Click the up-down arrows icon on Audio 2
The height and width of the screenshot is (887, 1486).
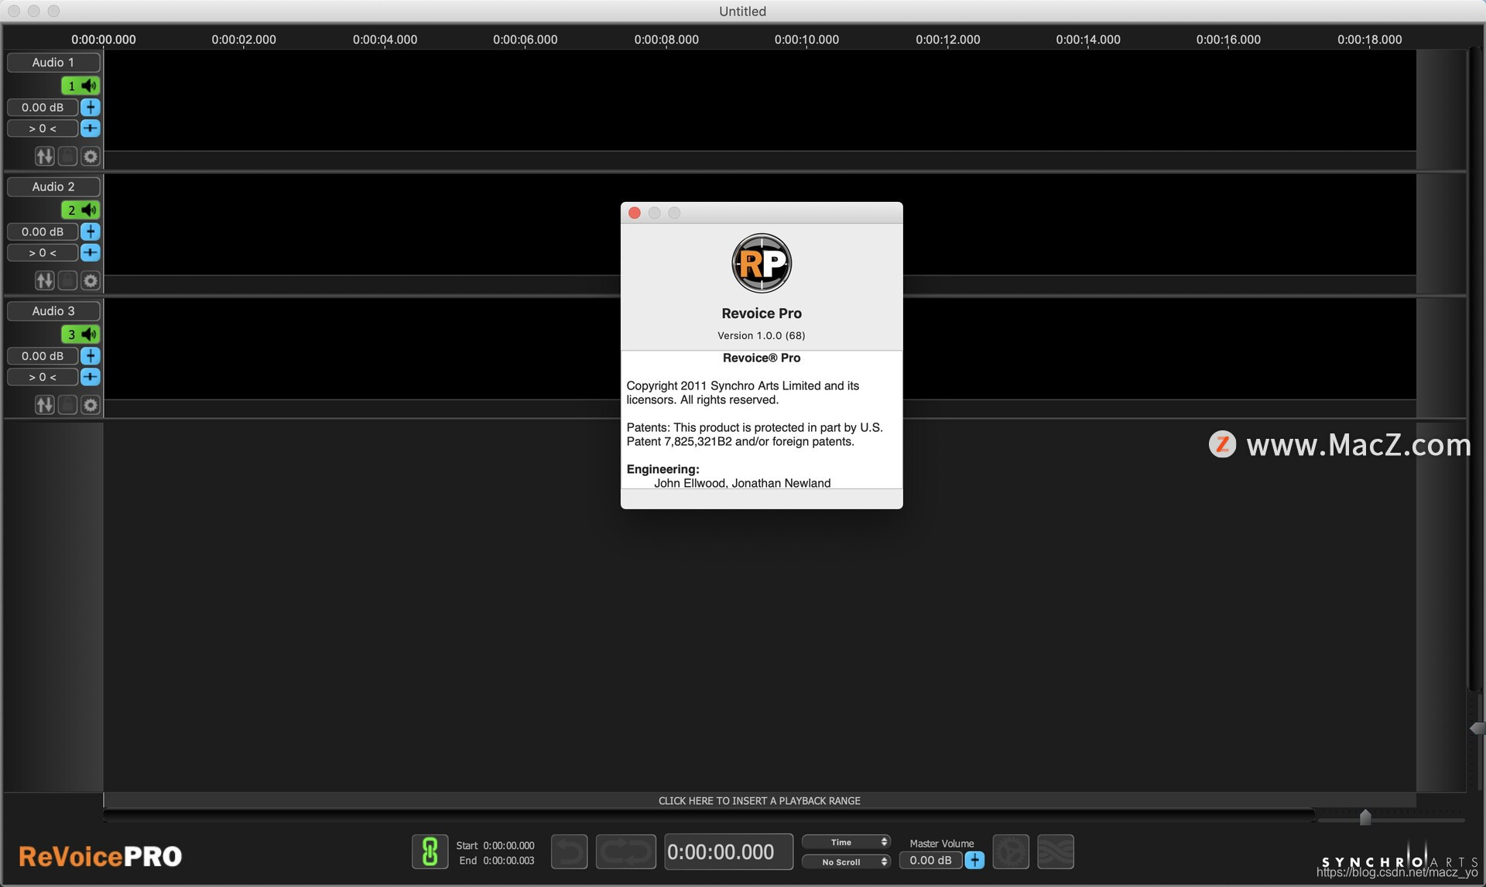point(45,281)
